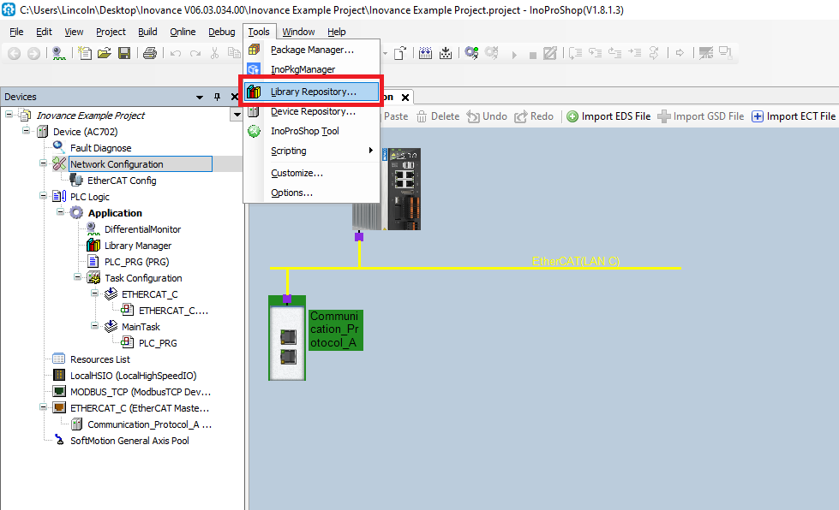Click the Import ECT File button

click(x=793, y=116)
